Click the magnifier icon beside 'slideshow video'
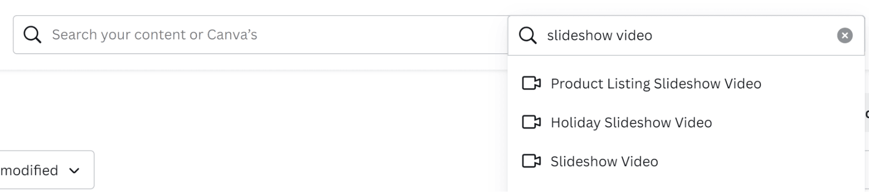This screenshot has height=192, width=869. [528, 35]
